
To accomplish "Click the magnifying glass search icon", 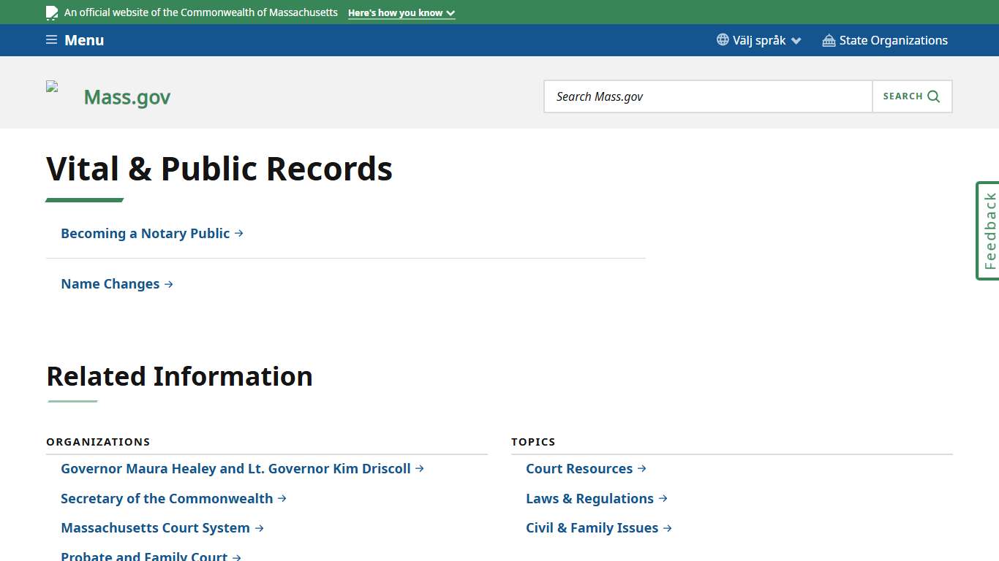I will (x=933, y=96).
